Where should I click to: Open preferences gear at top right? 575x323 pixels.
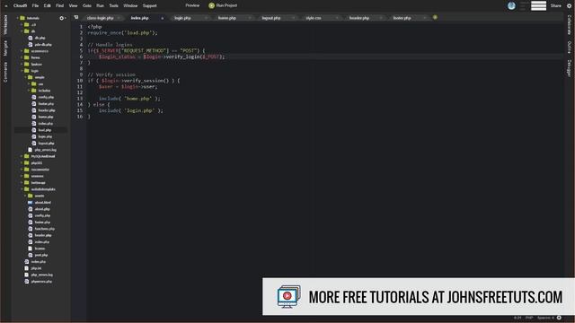tap(569, 5)
